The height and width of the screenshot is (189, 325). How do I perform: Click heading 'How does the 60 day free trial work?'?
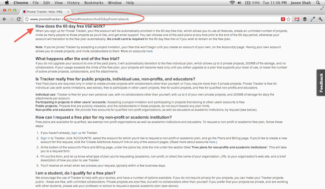70,26
